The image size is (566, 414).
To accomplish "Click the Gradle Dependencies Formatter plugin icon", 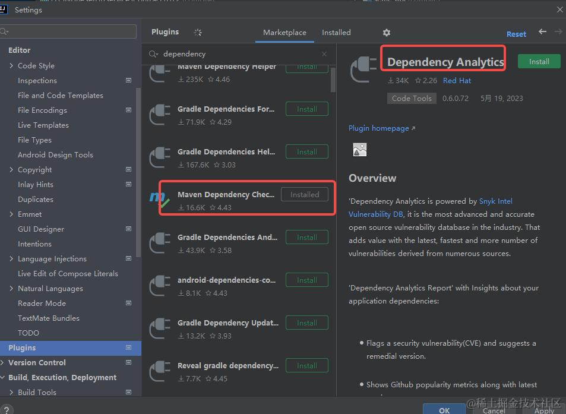I will tap(160, 115).
